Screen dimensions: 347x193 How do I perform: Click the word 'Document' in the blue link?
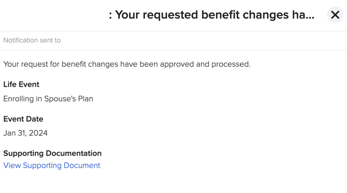click(x=82, y=166)
